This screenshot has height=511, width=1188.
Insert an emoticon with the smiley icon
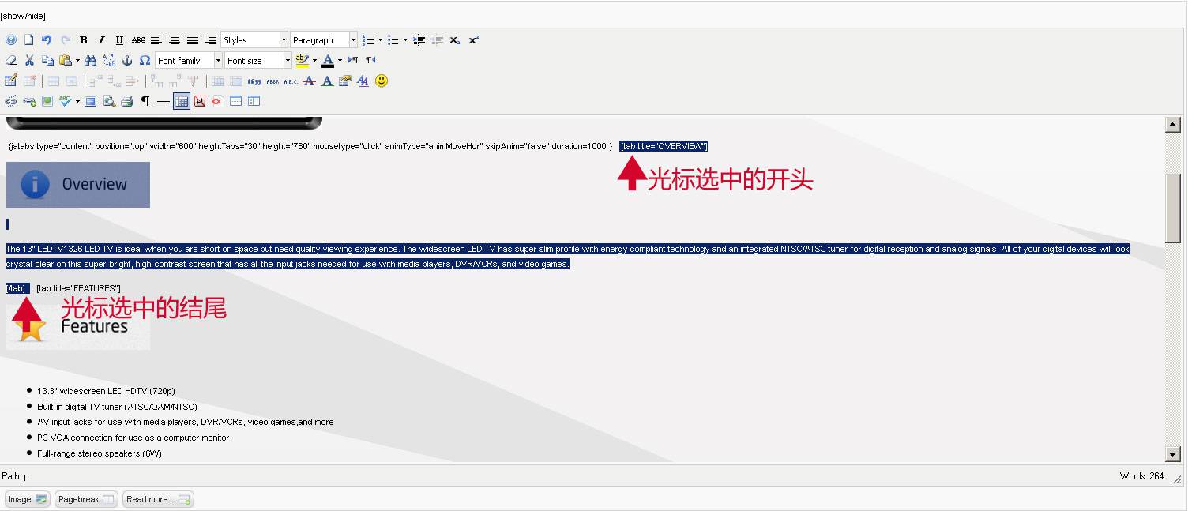(x=382, y=81)
